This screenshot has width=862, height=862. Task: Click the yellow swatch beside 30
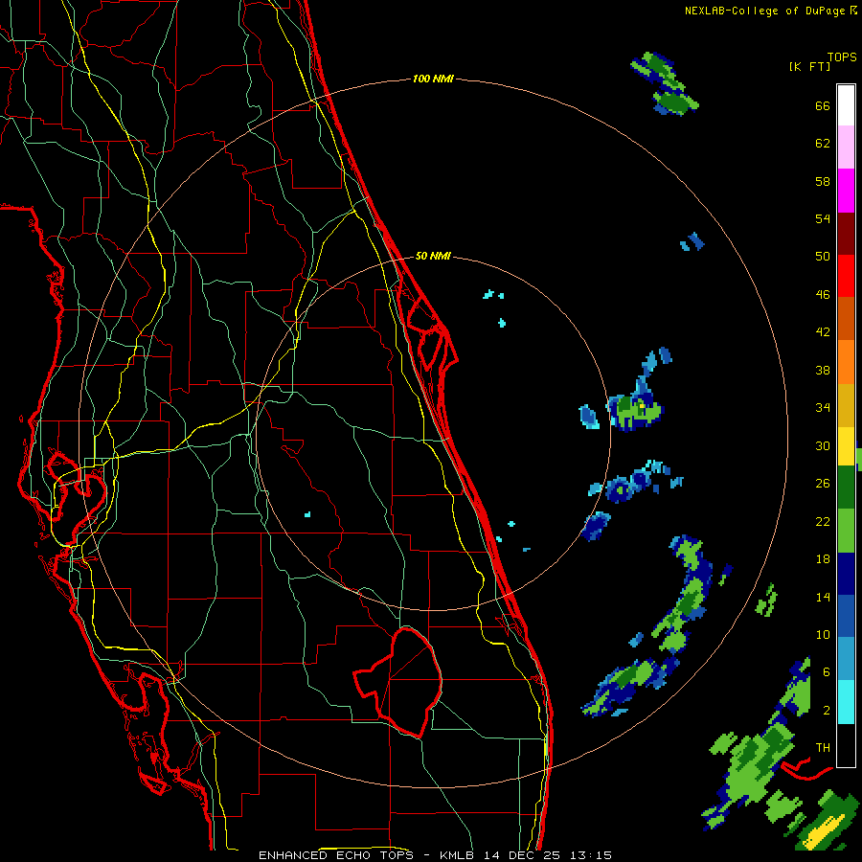pyautogui.click(x=846, y=446)
